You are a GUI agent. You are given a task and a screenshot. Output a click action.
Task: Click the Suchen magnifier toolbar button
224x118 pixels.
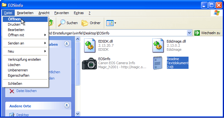68,23
